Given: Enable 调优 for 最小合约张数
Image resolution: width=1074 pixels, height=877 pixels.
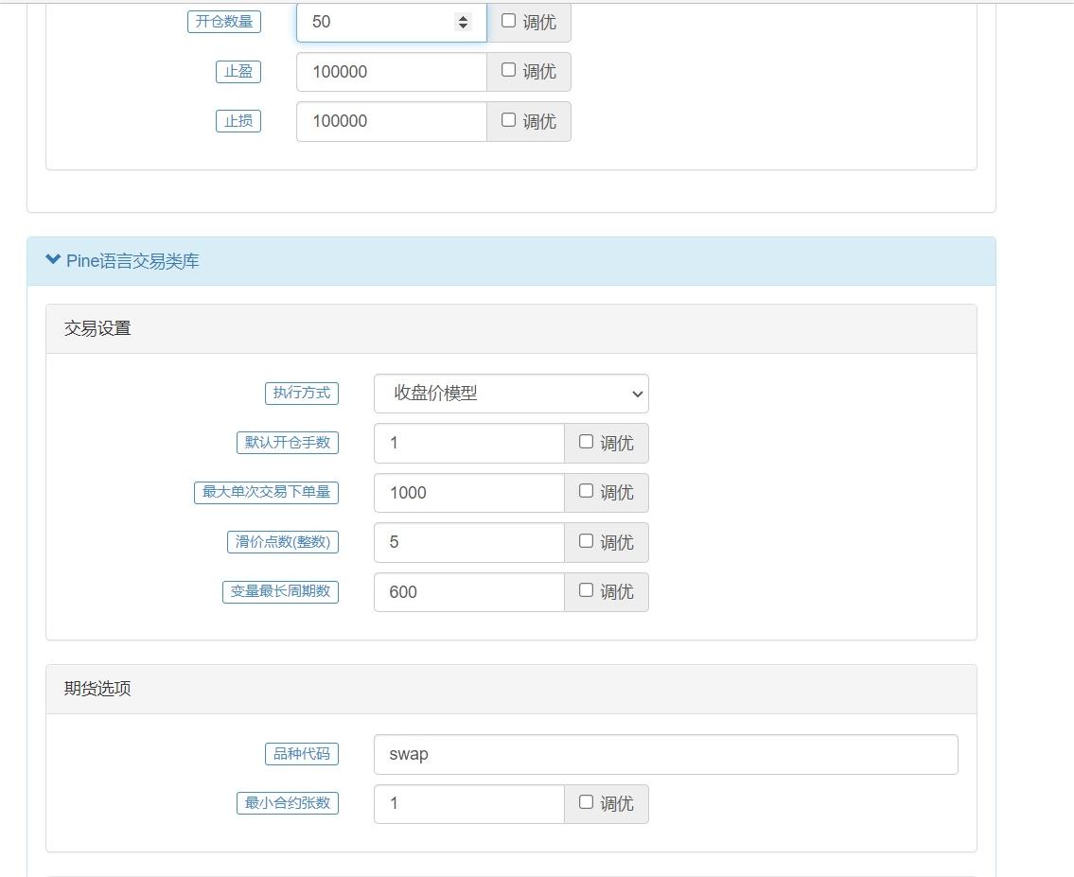Looking at the screenshot, I should pyautogui.click(x=586, y=803).
